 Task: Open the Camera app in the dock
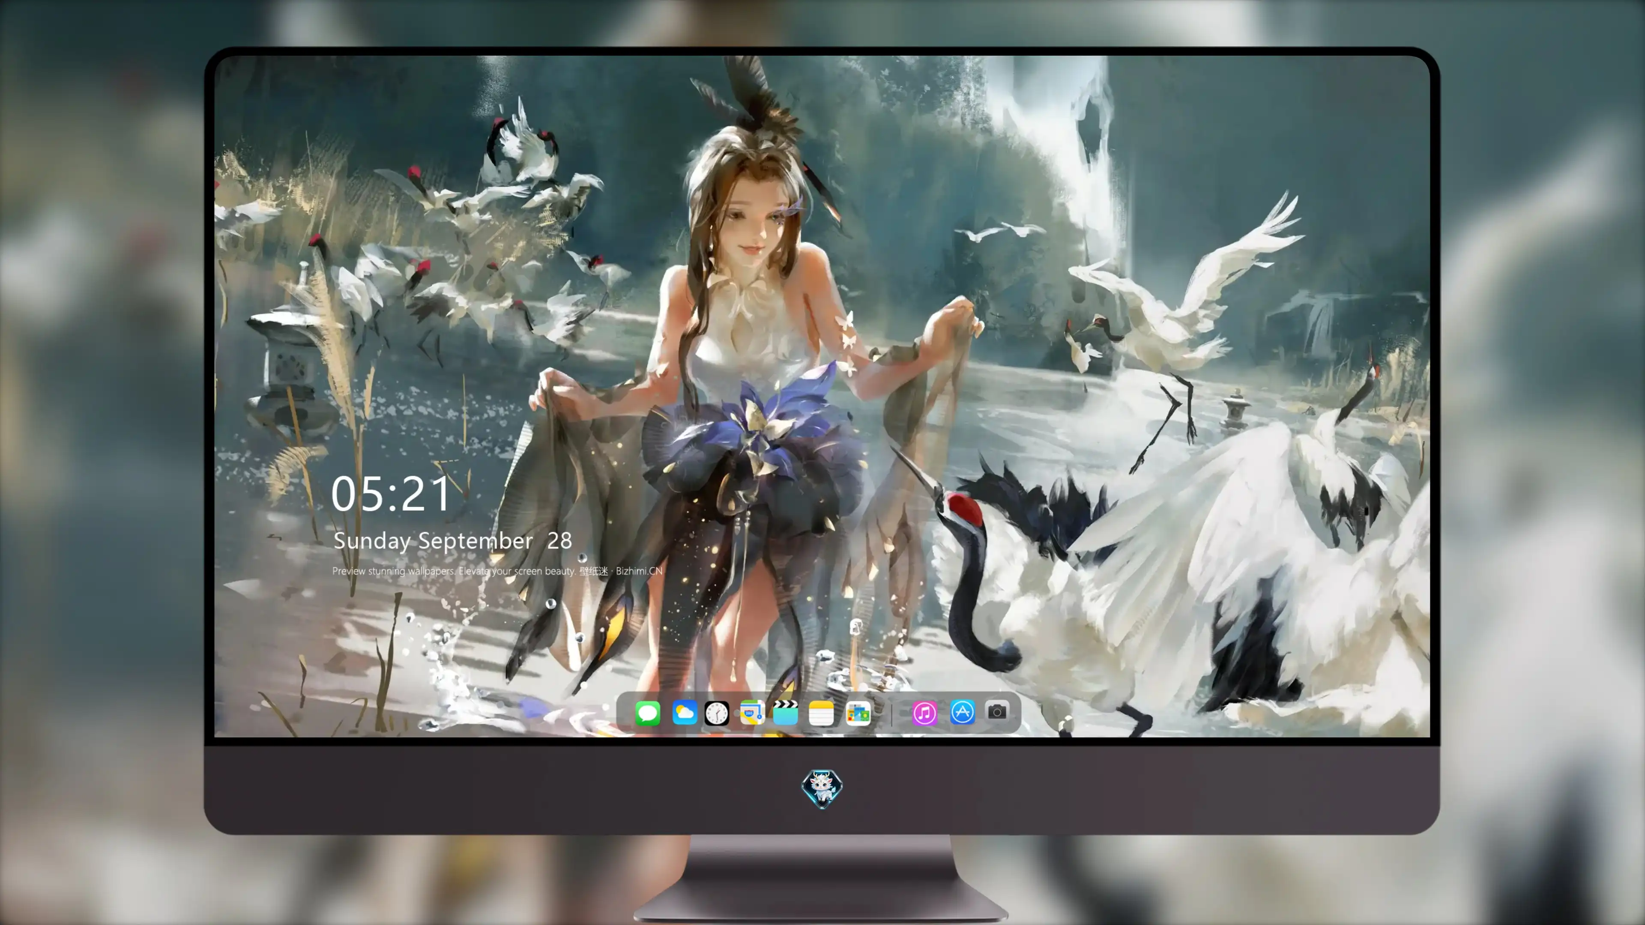tap(997, 712)
